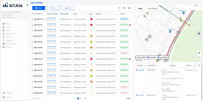Open incident link 2301558
The width and height of the screenshot is (203, 101).
click(141, 70)
